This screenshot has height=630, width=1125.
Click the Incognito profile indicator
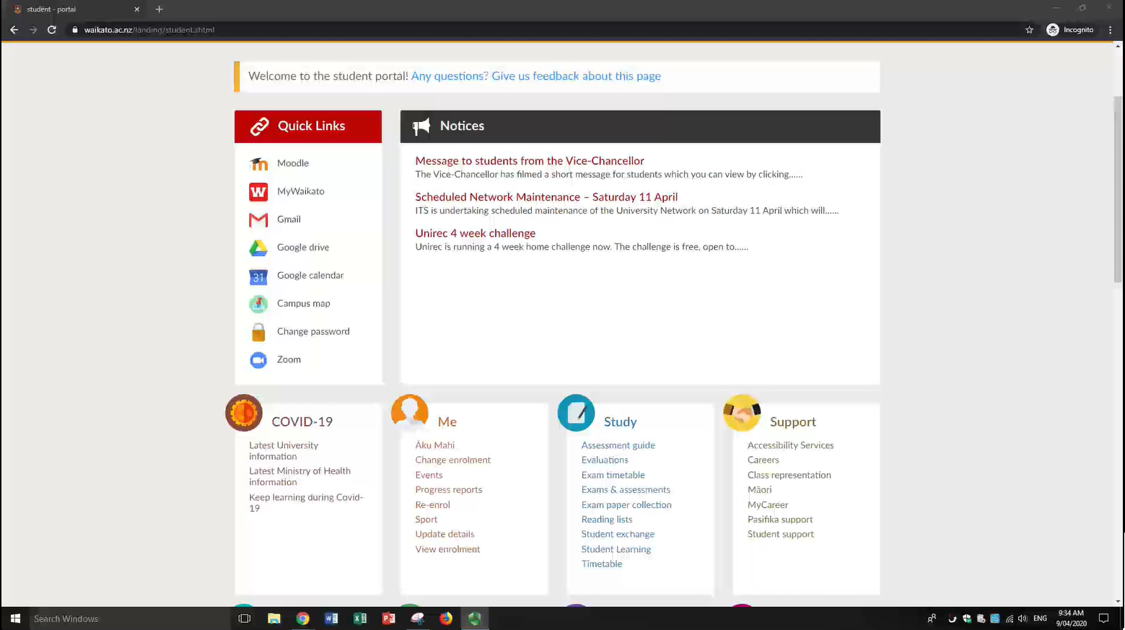pyautogui.click(x=1070, y=30)
